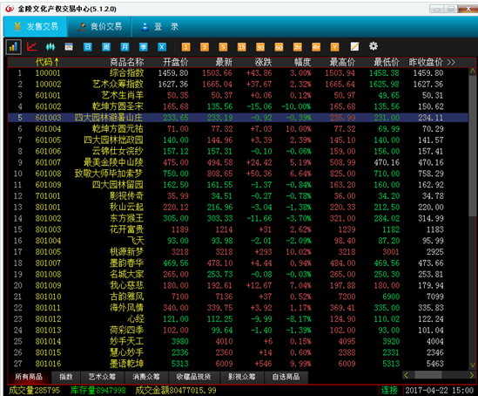Open the settings gear icon

[x=374, y=46]
